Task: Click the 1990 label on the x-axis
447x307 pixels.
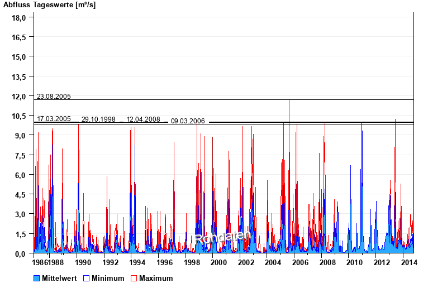Action: point(83,262)
